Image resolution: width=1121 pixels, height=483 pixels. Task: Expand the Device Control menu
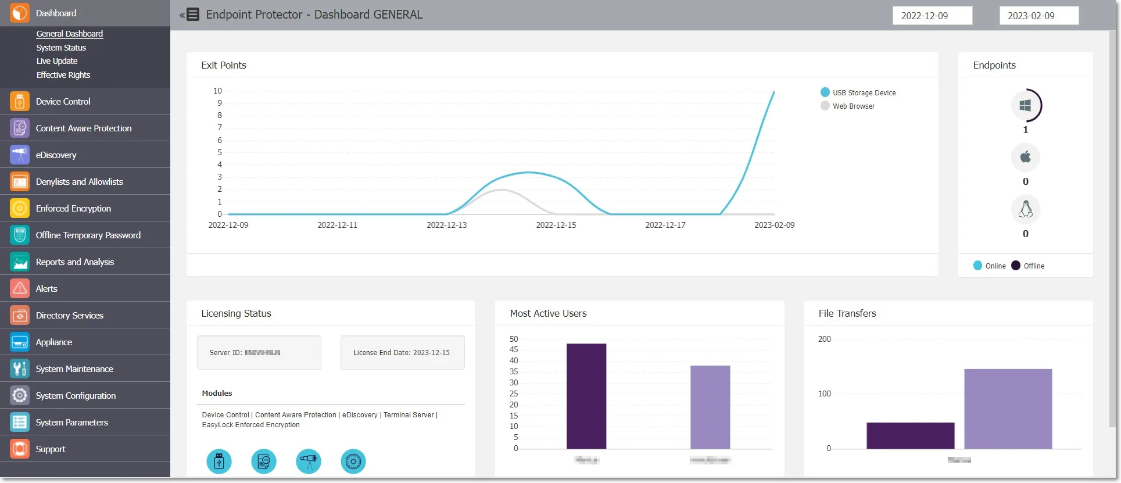(x=85, y=101)
